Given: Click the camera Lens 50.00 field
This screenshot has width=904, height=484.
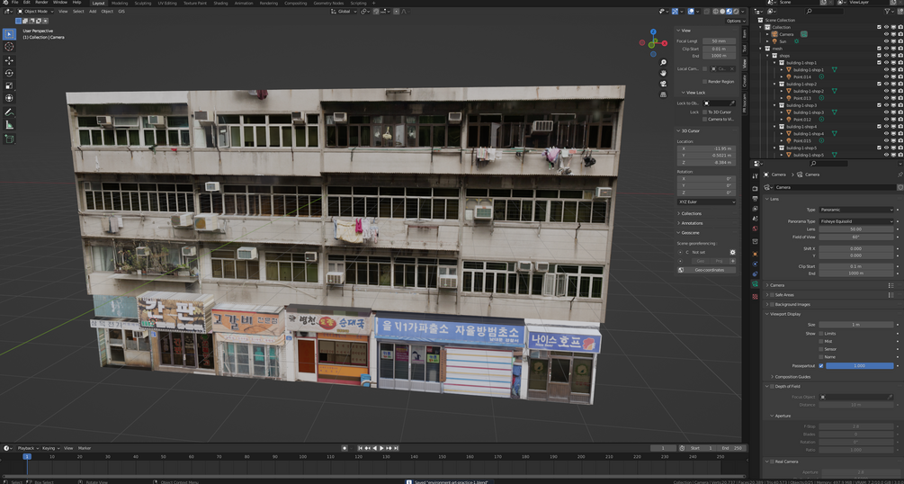Looking at the screenshot, I should [856, 229].
